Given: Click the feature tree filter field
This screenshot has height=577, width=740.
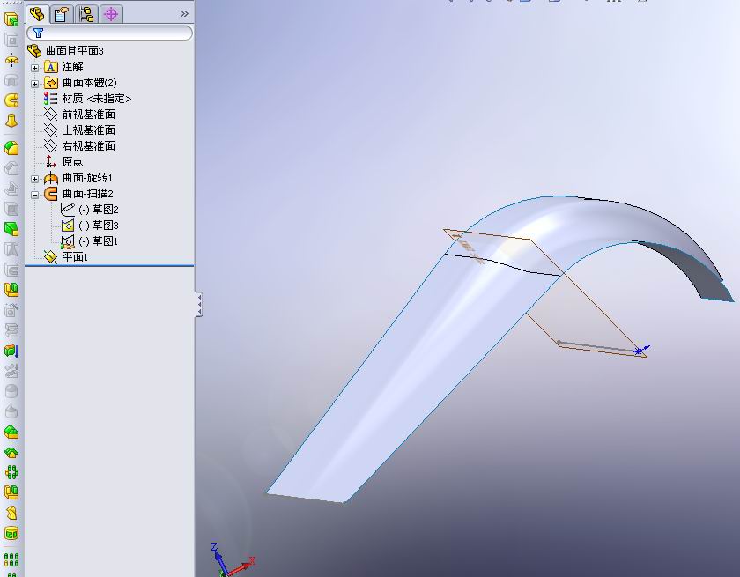Looking at the screenshot, I should click(x=109, y=33).
